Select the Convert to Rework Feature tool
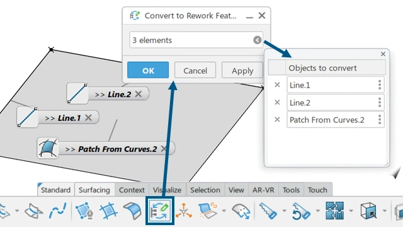 pyautogui.click(x=160, y=211)
